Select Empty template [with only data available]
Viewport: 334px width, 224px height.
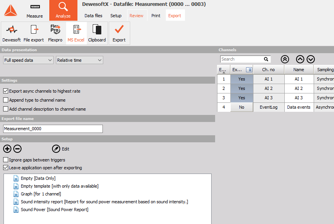pos(59,186)
